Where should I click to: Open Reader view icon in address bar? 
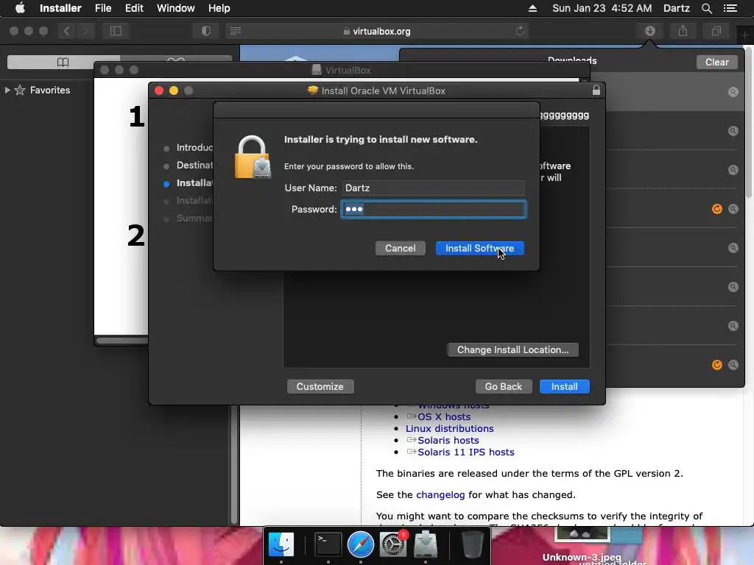(235, 31)
